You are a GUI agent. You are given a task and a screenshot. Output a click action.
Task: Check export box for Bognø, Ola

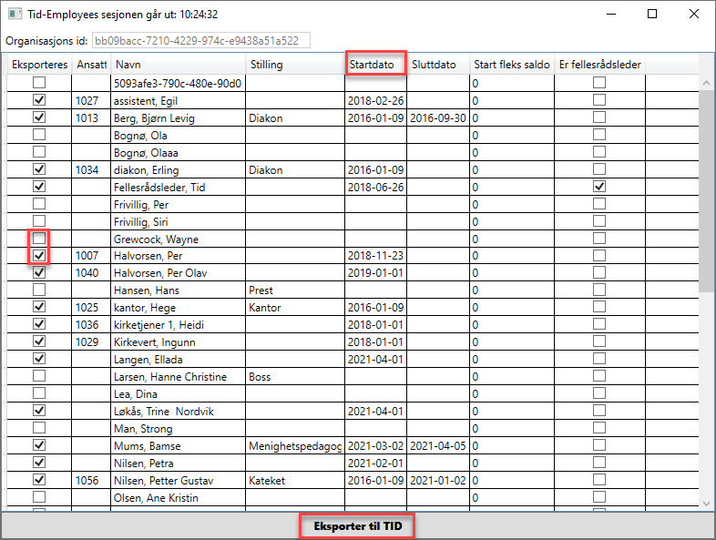pos(39,134)
